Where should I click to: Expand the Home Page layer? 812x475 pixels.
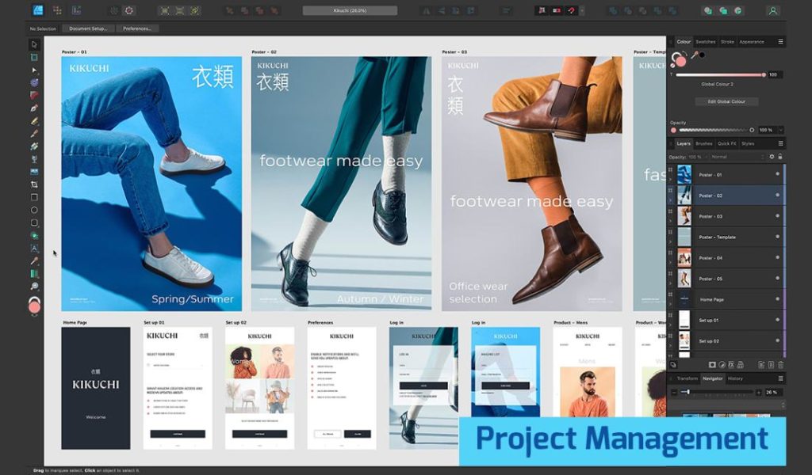click(x=671, y=305)
